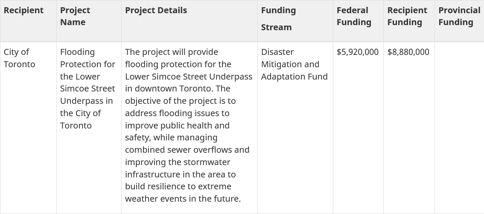Select the Funding Stream column header

(x=278, y=19)
